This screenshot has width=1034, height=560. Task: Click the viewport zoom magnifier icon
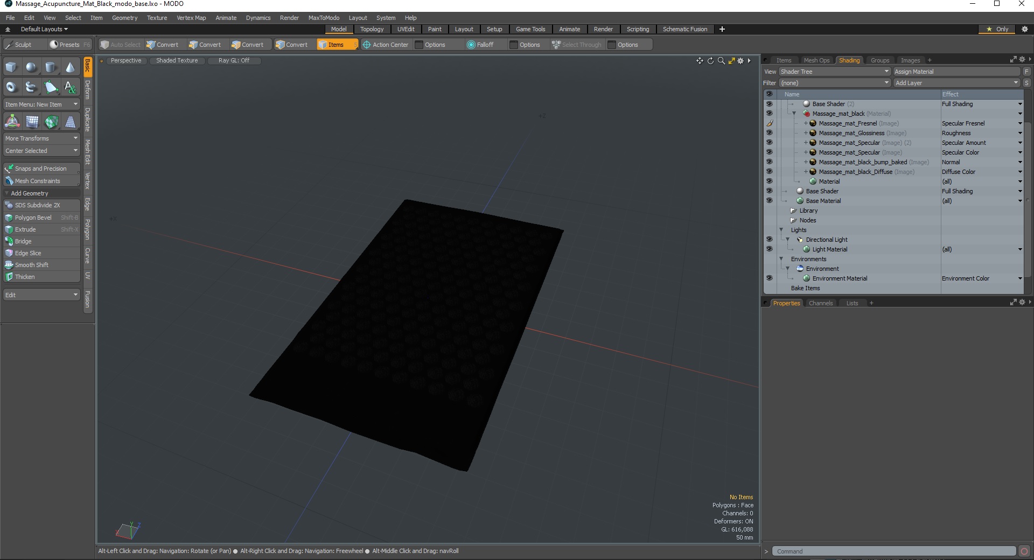[x=721, y=61]
